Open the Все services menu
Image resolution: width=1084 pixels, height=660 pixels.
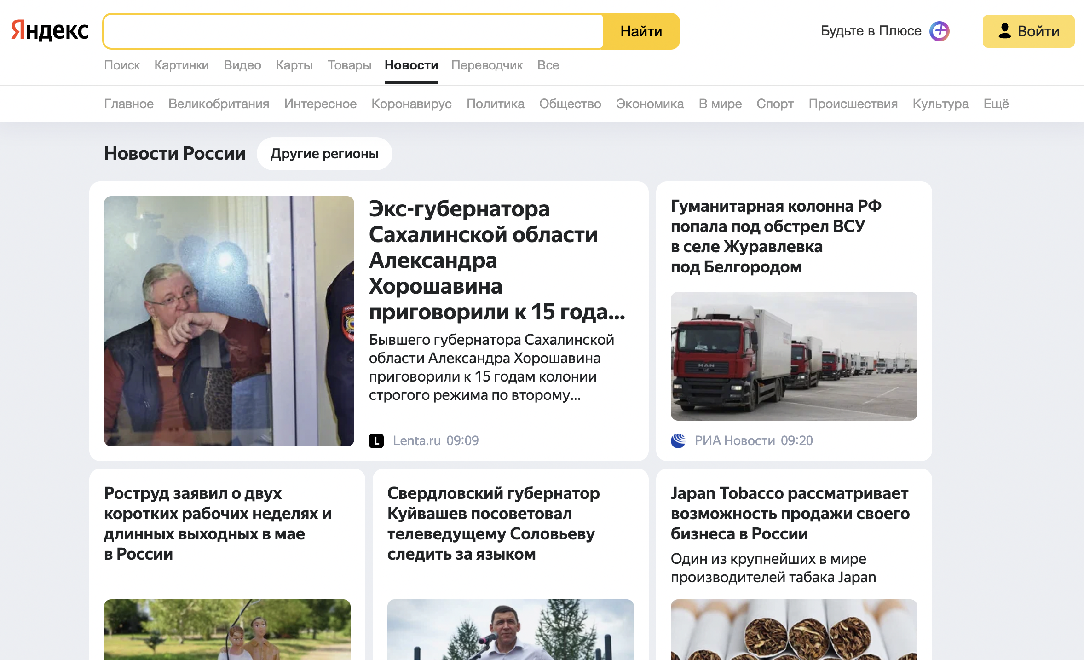[x=548, y=65]
